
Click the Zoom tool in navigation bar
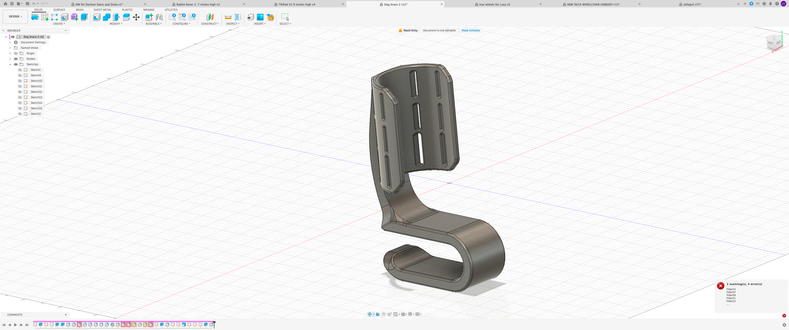coord(389,314)
